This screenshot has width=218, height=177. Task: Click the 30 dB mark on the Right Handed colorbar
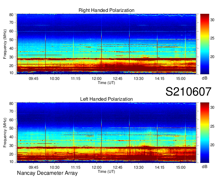click(212, 20)
